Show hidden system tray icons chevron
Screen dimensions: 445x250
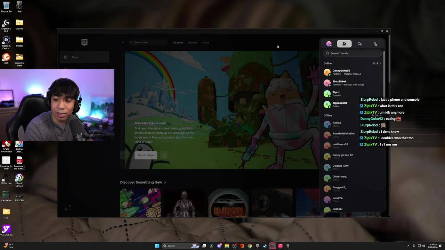coord(408,246)
